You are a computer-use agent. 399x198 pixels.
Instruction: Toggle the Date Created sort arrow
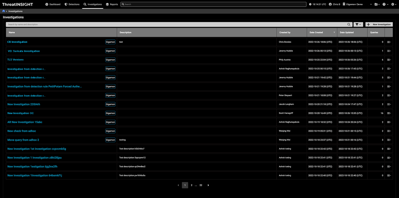[334, 32]
